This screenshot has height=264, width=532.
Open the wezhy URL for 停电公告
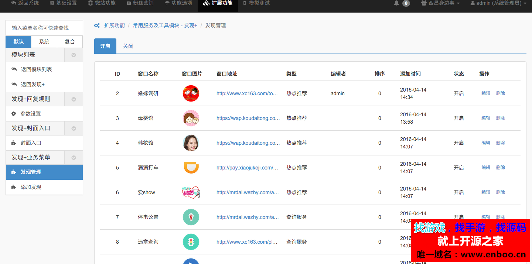pyautogui.click(x=248, y=217)
